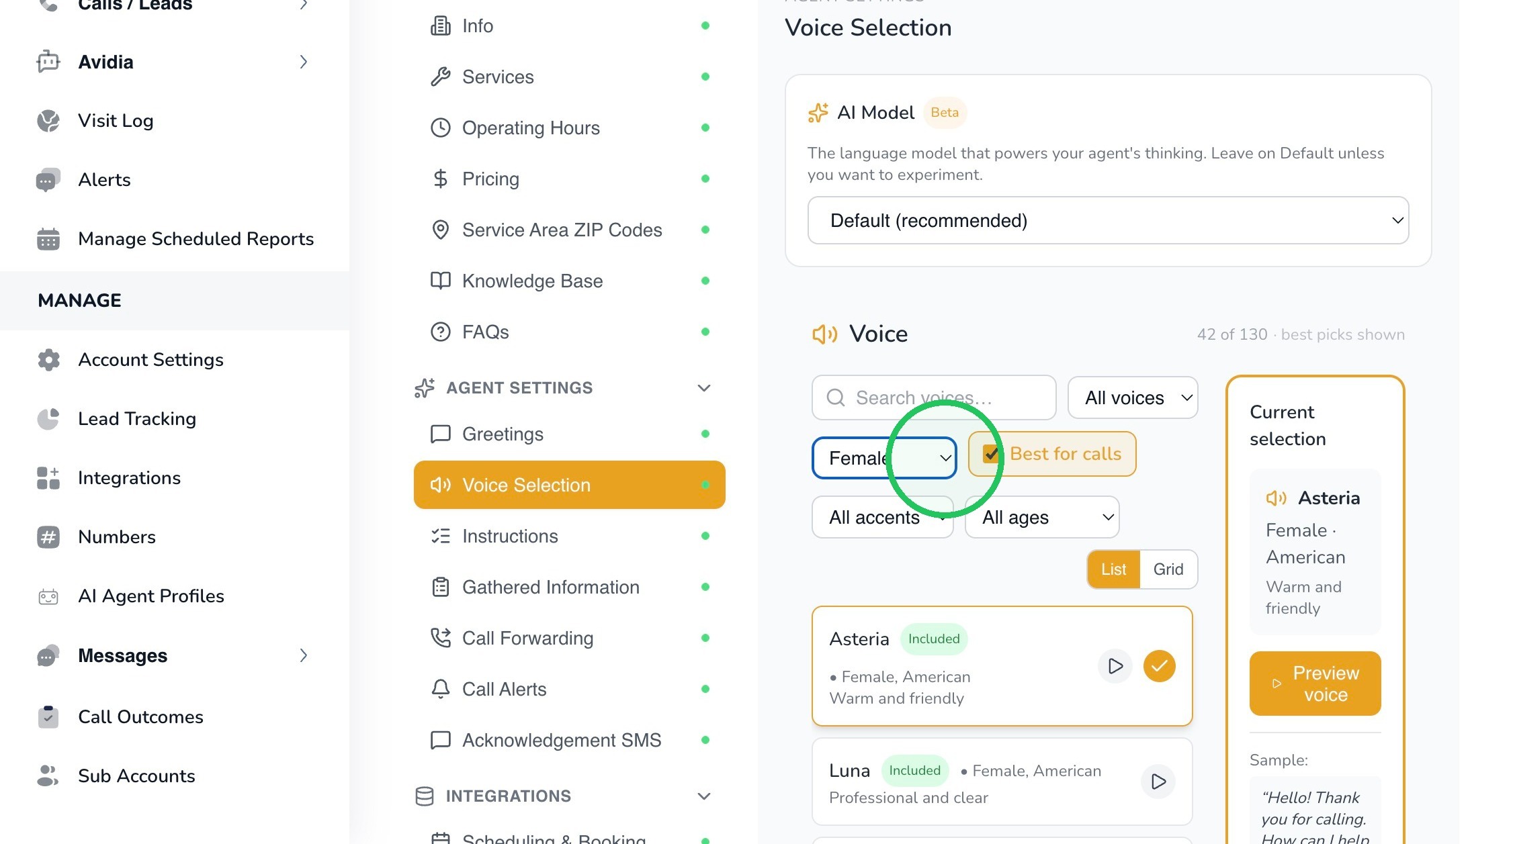Image resolution: width=1513 pixels, height=844 pixels.
Task: Click the Sub Accounts people icon
Action: [x=48, y=776]
